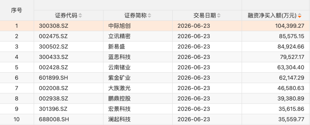Image resolution: width=310 pixels, height=125 pixels.
Task: Select 云南锗业 row
Action: [x=155, y=68]
